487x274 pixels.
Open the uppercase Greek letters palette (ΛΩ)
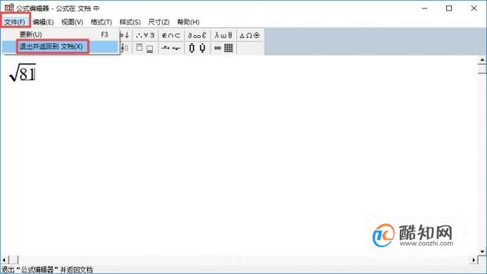[250, 36]
